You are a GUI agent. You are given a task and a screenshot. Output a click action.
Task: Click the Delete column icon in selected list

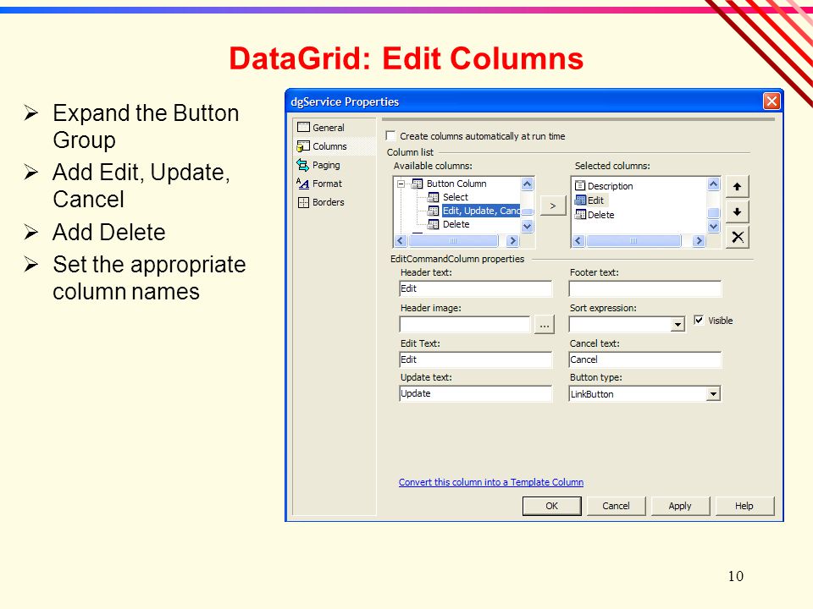(580, 214)
